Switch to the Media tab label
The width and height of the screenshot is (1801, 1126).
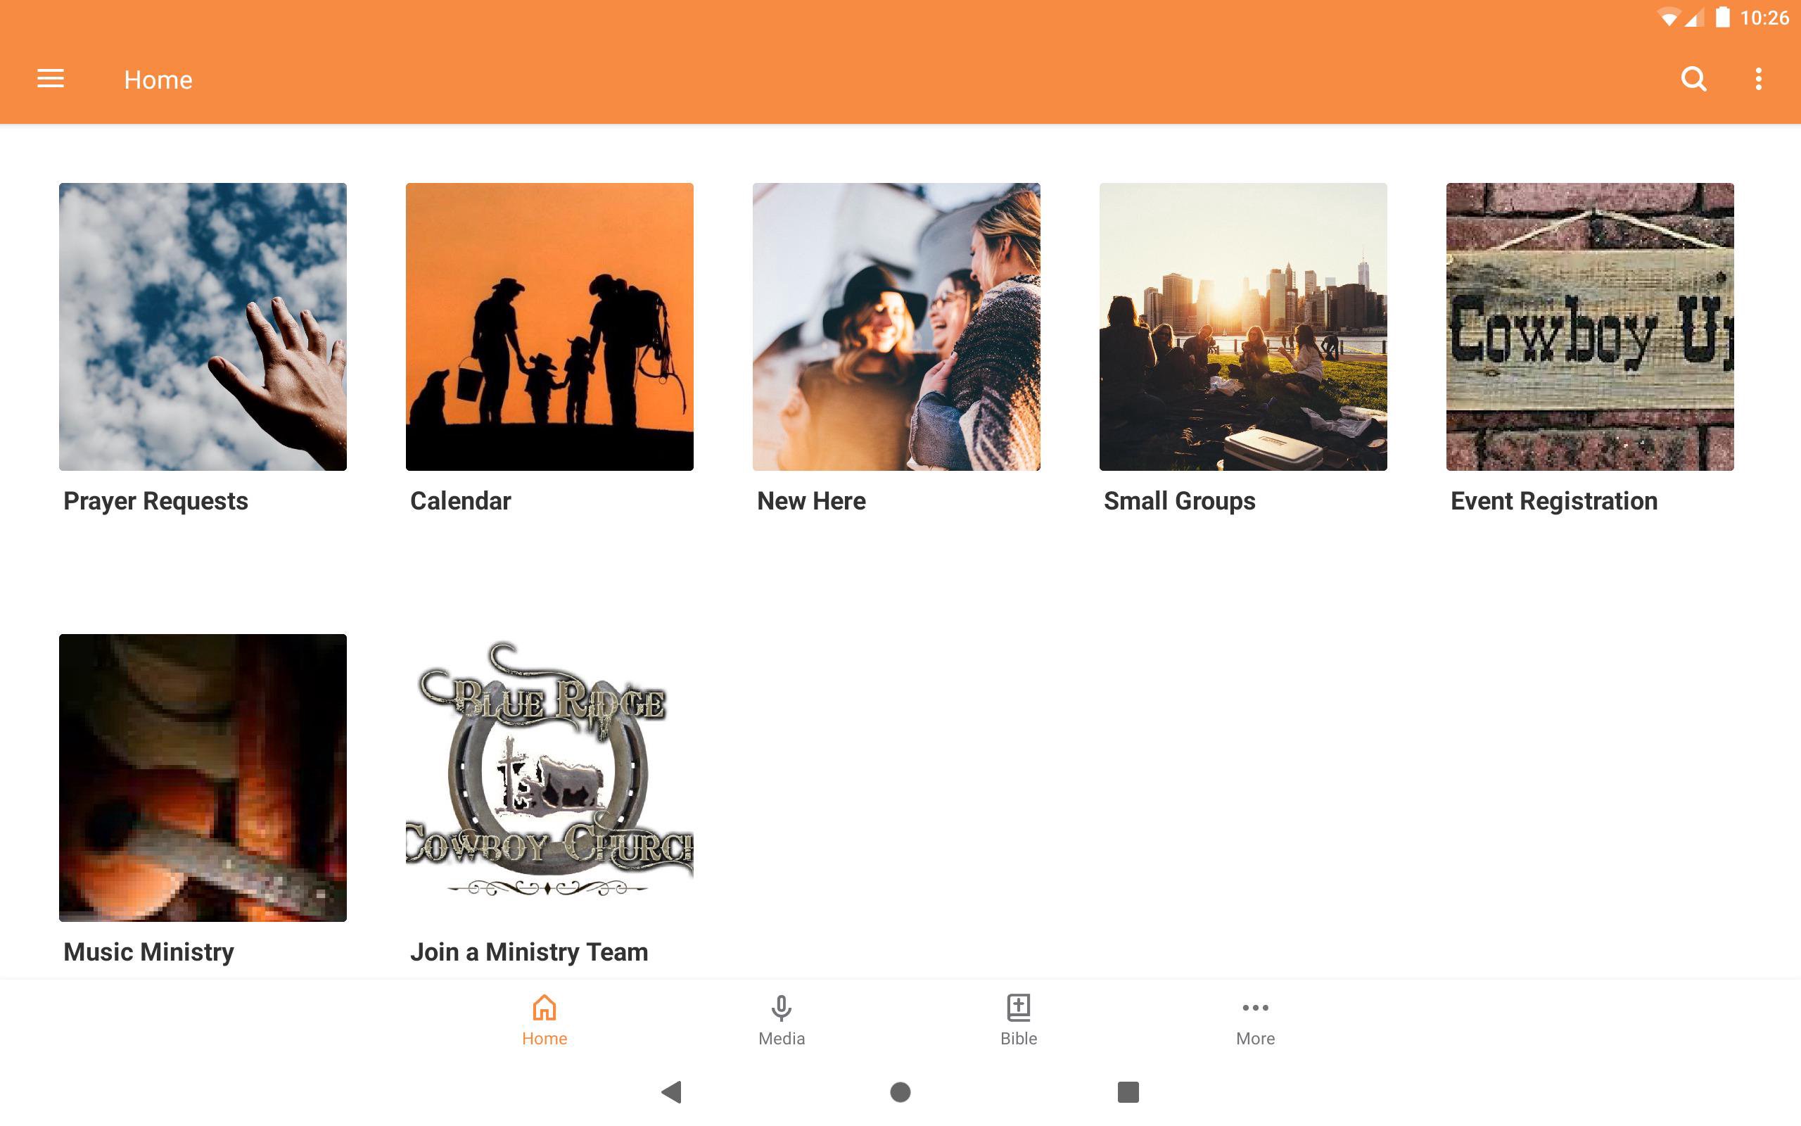(x=781, y=1038)
